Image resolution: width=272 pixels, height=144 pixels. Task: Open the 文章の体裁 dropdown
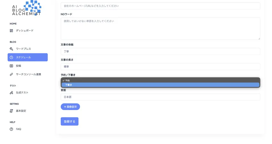tap(160, 52)
